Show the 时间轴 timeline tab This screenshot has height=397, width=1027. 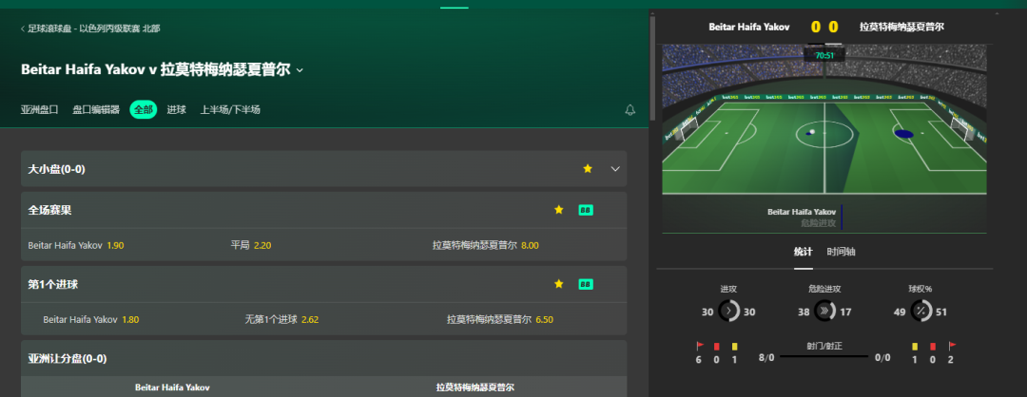[x=841, y=252]
